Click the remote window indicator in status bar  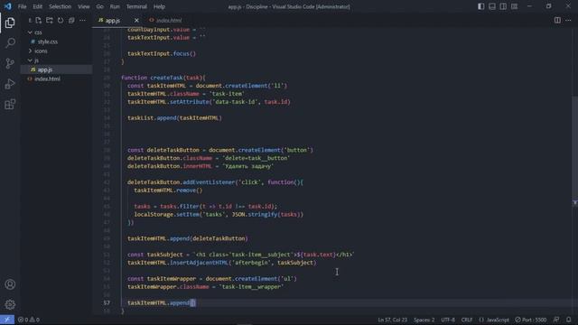[7, 320]
